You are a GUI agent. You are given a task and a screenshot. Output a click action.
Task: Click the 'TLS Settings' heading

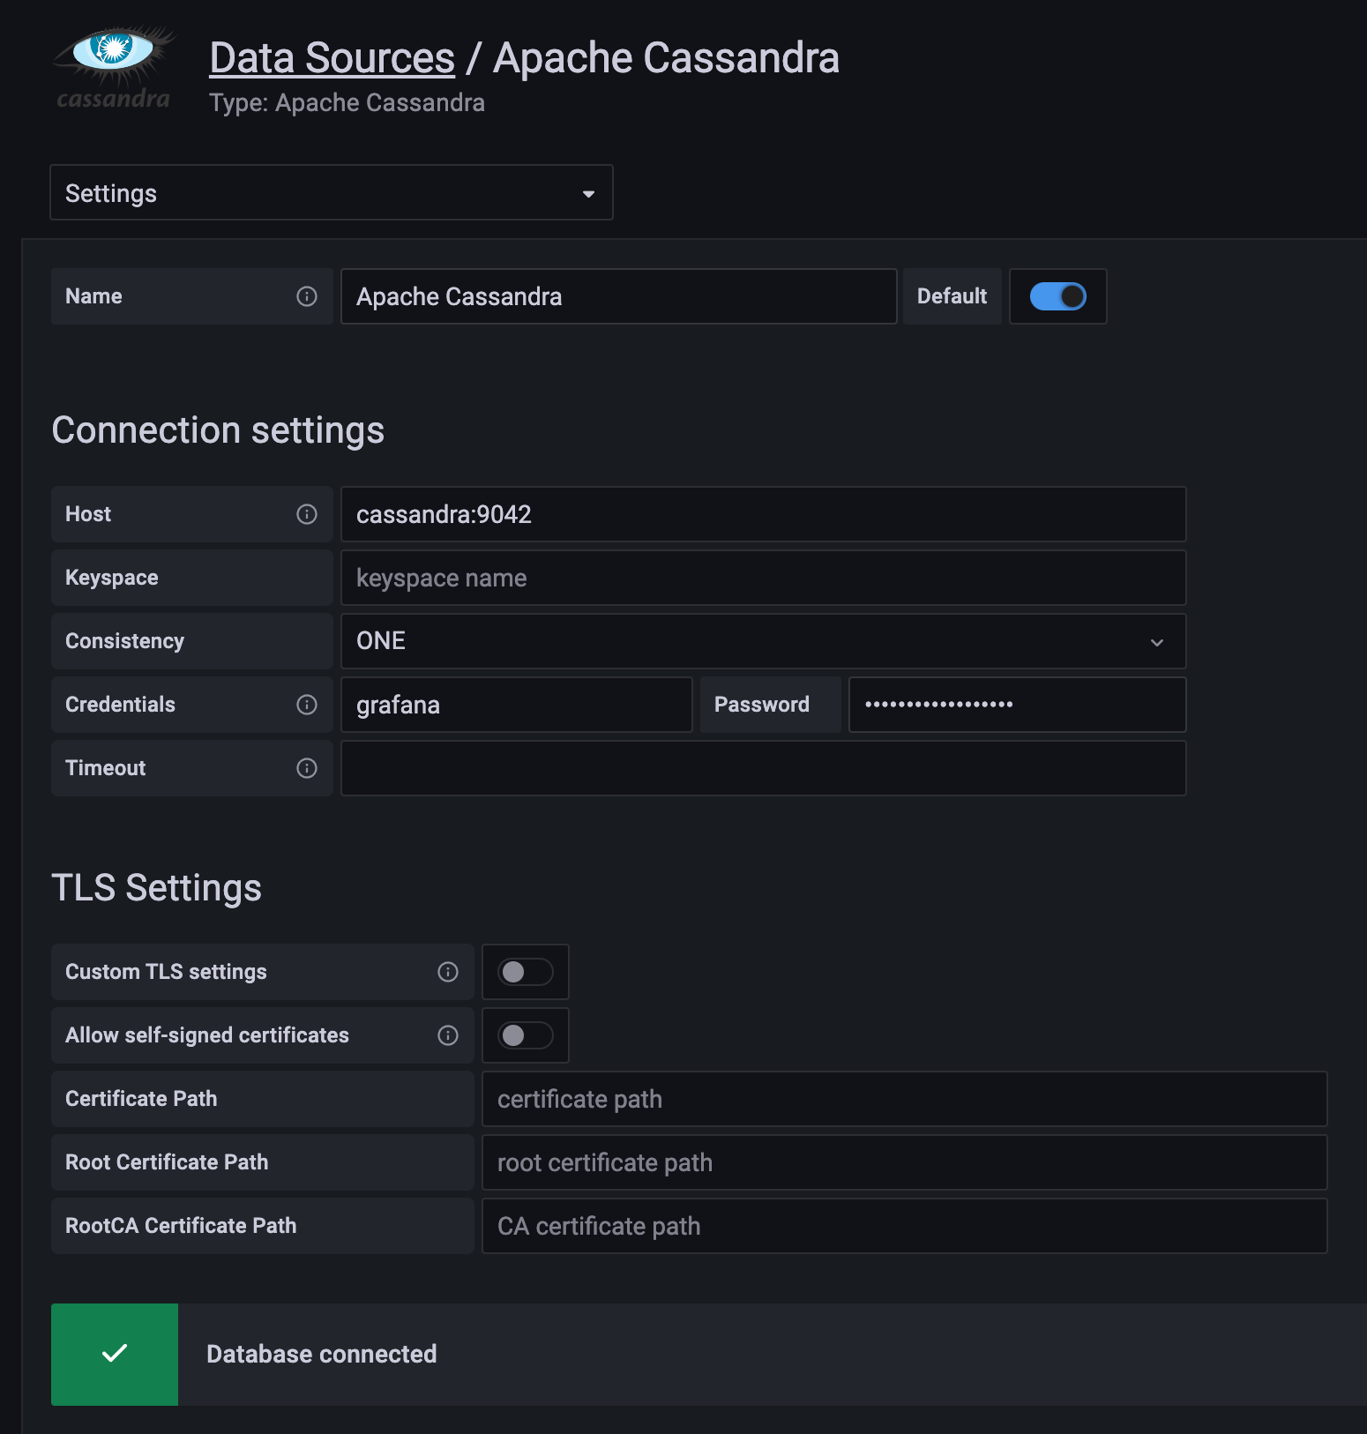pyautogui.click(x=157, y=887)
